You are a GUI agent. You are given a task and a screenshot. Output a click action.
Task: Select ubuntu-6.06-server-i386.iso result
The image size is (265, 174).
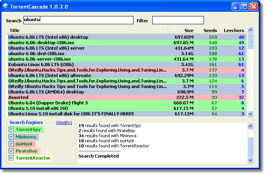tap(127, 59)
